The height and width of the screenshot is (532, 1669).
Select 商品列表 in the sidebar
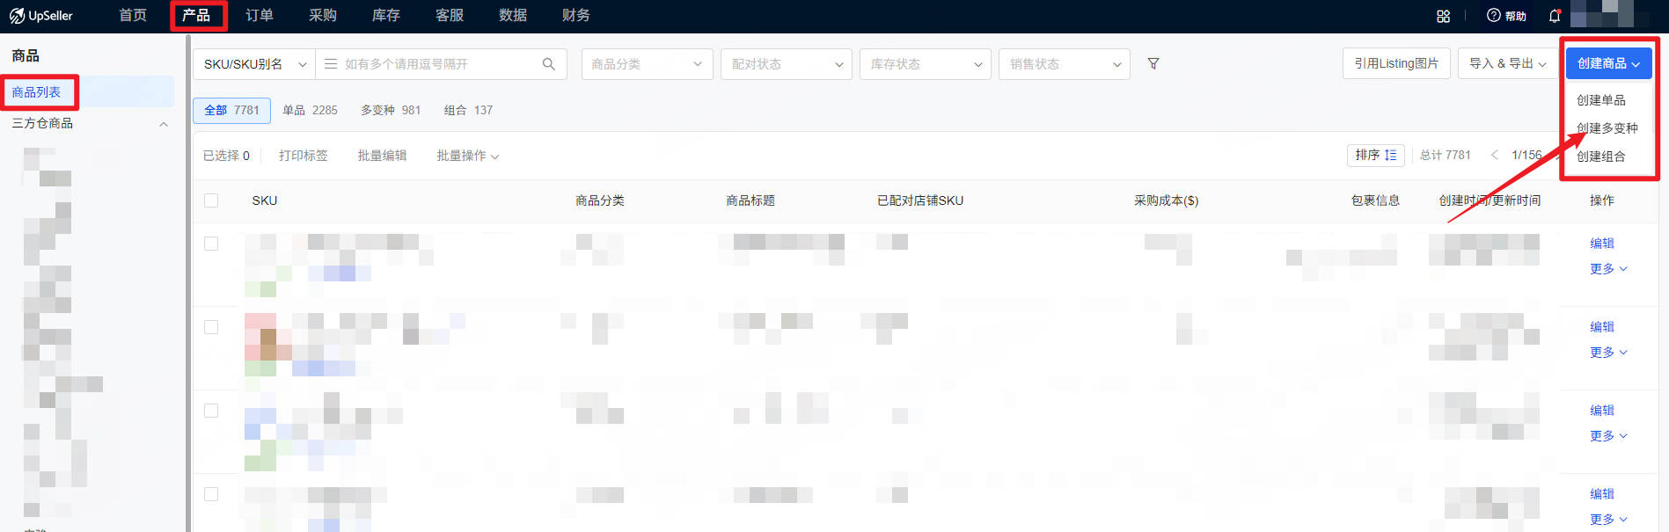click(x=36, y=92)
